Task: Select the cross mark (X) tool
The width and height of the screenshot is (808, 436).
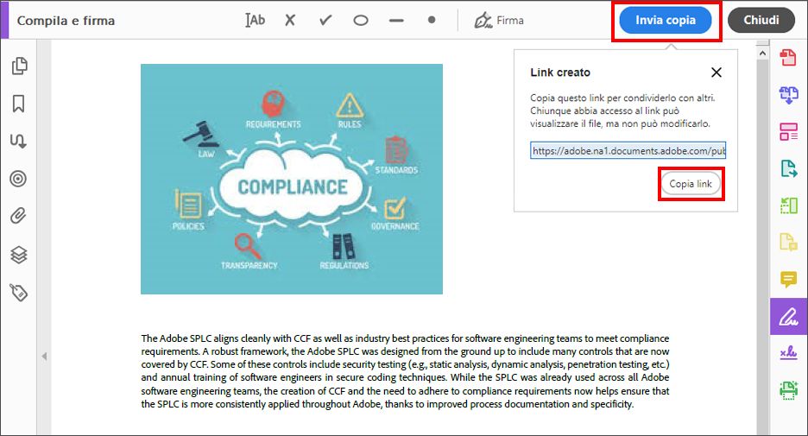Action: pyautogui.click(x=290, y=20)
